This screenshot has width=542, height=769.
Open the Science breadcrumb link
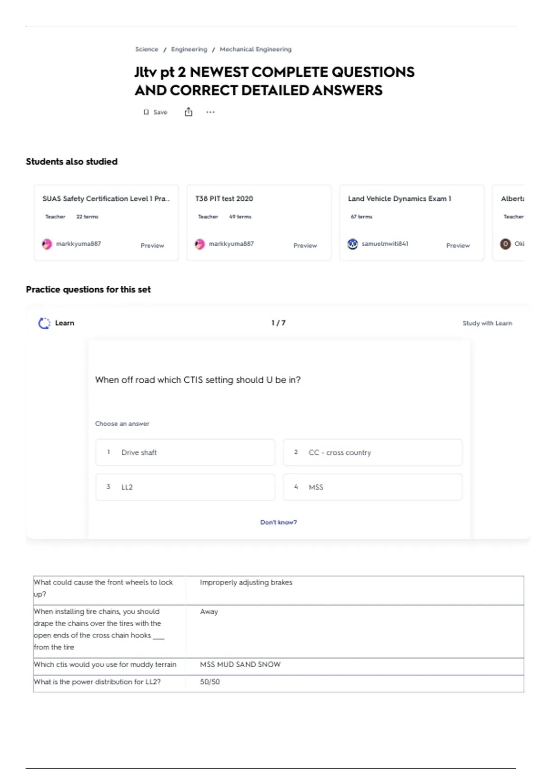pos(147,49)
